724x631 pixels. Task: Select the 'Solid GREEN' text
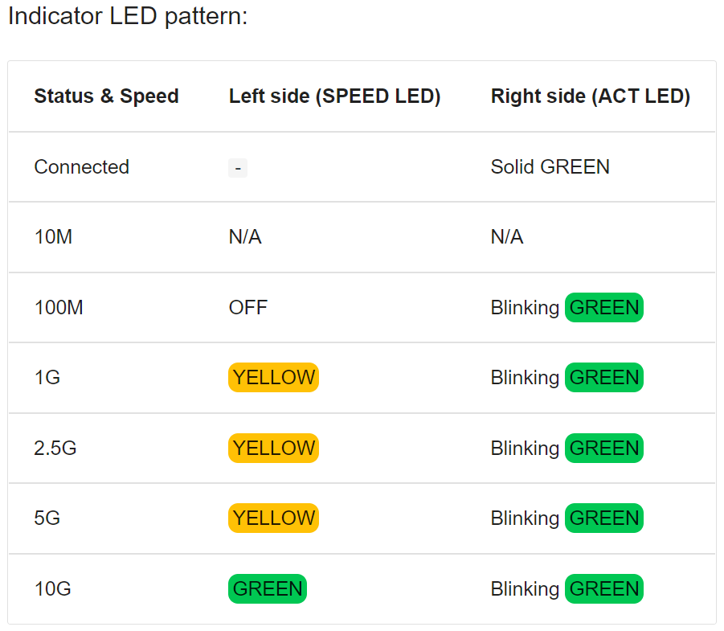[550, 166]
